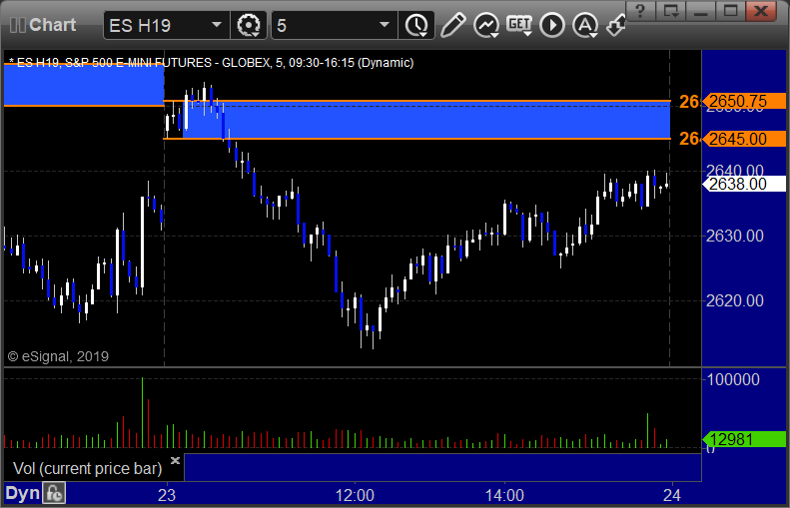The height and width of the screenshot is (508, 790).
Task: Select the upper orange line at 2650.75
Action: pos(417,101)
